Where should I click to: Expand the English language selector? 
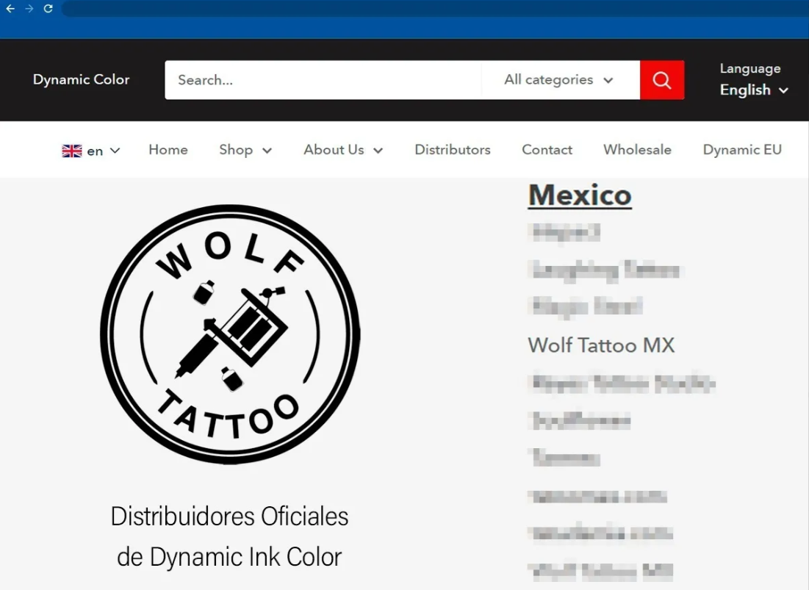click(754, 90)
